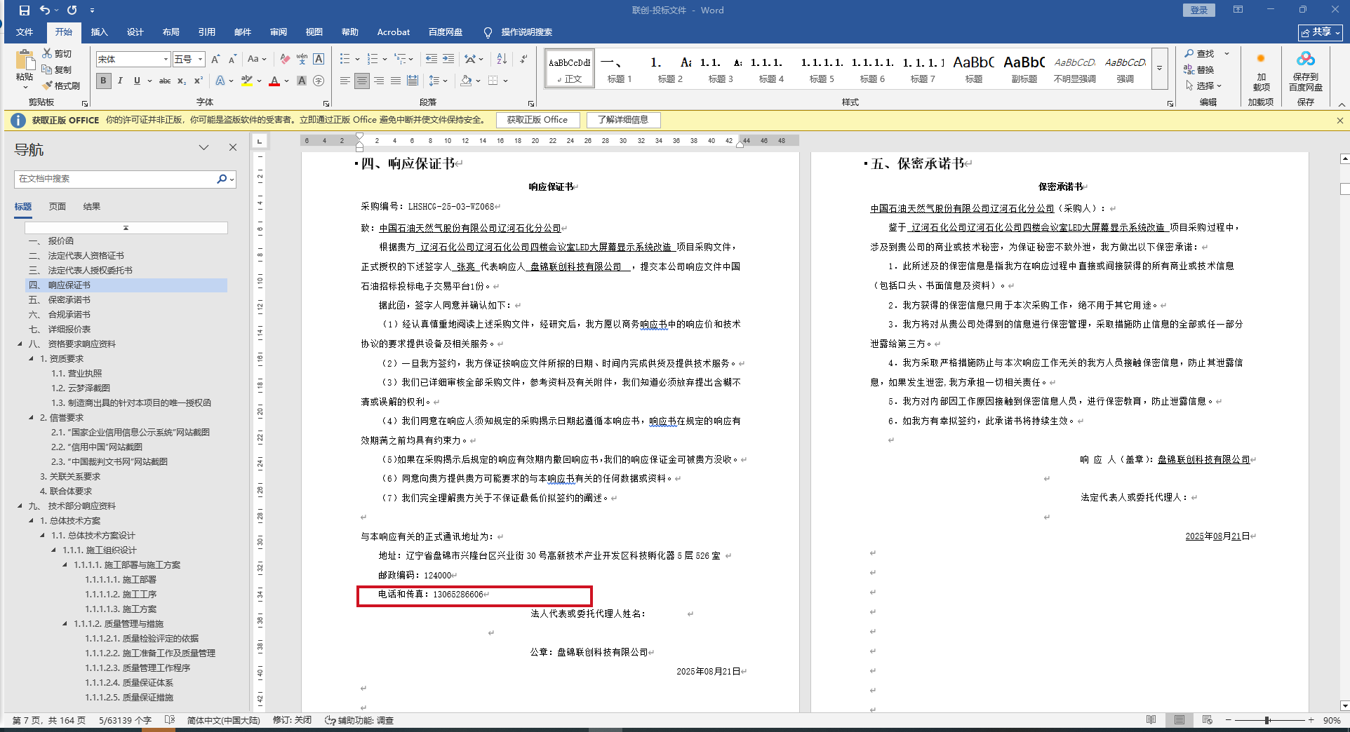This screenshot has height=732, width=1350.
Task: Toggle Underline formatting
Action: tap(137, 81)
